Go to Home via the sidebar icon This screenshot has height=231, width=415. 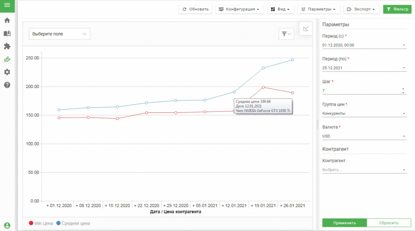pyautogui.click(x=7, y=20)
